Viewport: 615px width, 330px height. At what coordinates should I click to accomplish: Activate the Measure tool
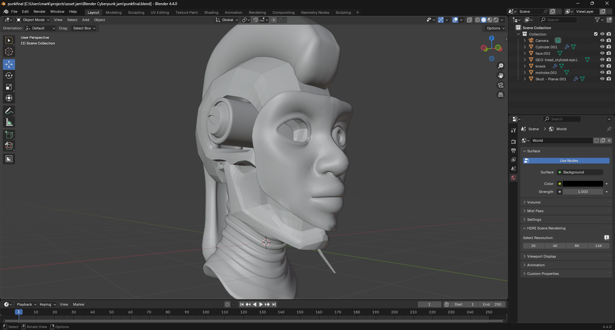[x=9, y=122]
